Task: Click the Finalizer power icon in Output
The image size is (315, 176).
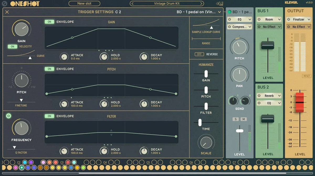Action: click(x=288, y=19)
